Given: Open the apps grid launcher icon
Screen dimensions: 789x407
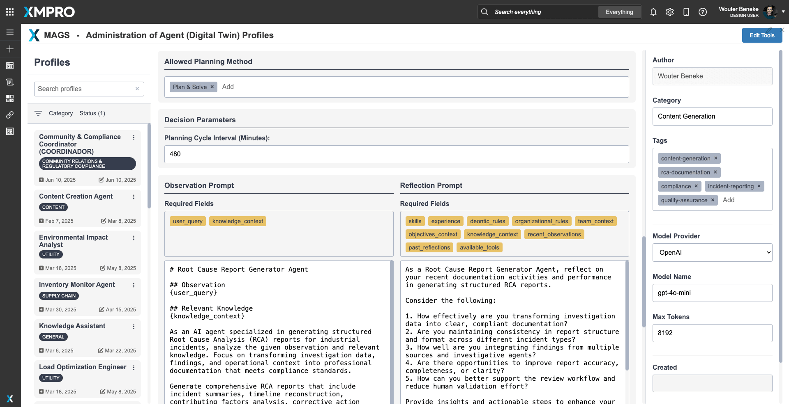Looking at the screenshot, I should tap(10, 12).
